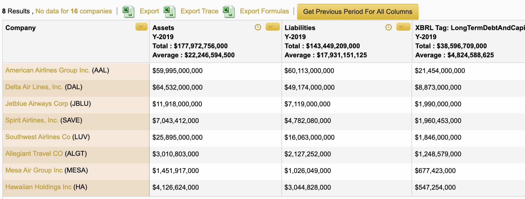Click the clock icon in Assets column

coord(258,27)
